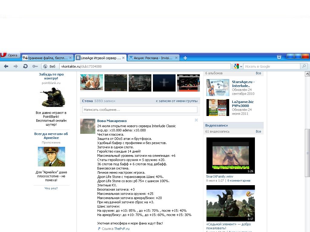310x232 pixels.
Task: Click the pointblank.ru ad address text
Action: (x=51, y=83)
